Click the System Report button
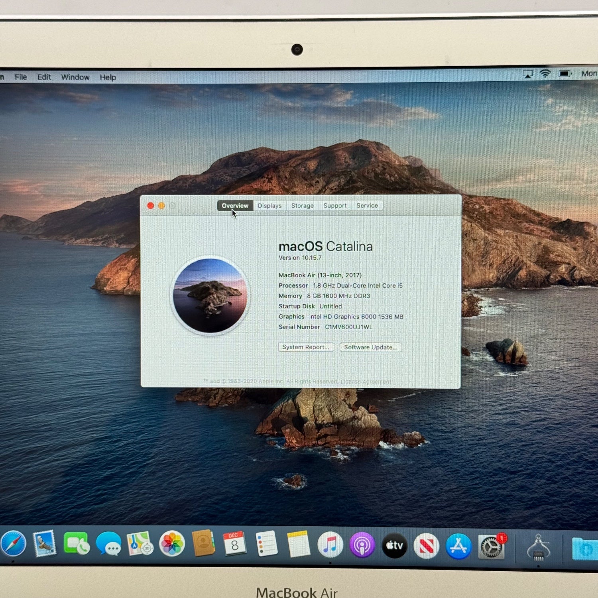598x598 pixels. (306, 347)
